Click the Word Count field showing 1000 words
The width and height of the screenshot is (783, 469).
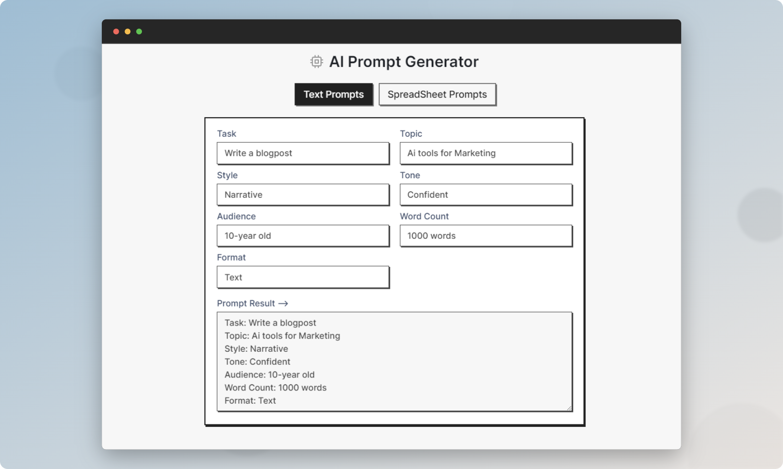coord(486,236)
